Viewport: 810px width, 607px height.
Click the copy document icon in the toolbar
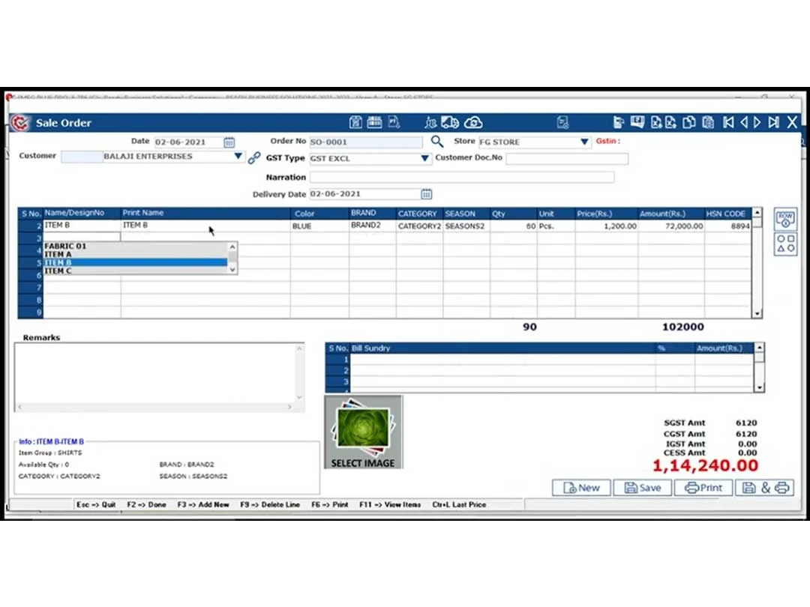pos(689,122)
